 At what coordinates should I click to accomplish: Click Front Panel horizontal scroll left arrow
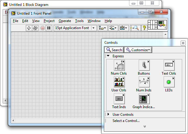(x=13, y=120)
